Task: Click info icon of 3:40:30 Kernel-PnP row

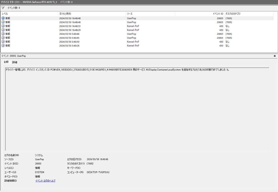Action: 3,42
